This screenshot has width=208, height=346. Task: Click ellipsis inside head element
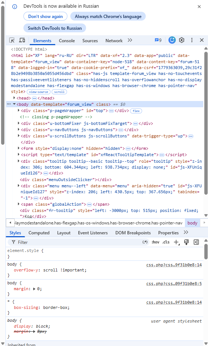[34, 98]
